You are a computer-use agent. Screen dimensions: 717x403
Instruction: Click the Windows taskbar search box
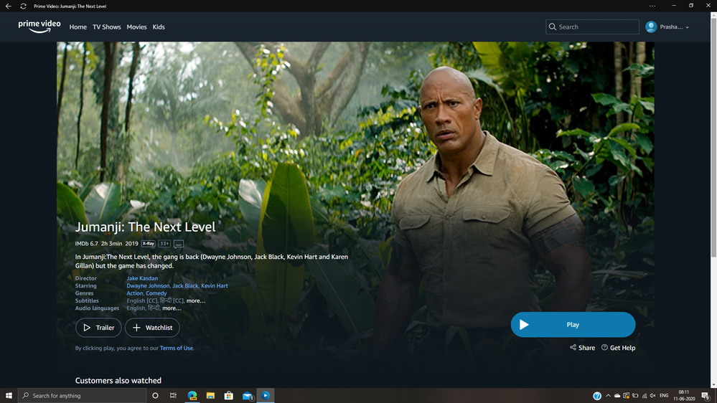(83, 396)
